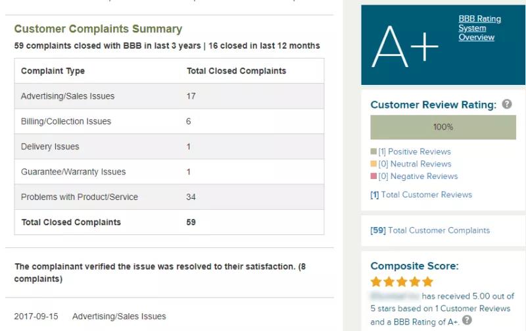The width and height of the screenshot is (526, 331).
Task: Select the Advertising/Sales Issues table row
Action: (x=169, y=96)
